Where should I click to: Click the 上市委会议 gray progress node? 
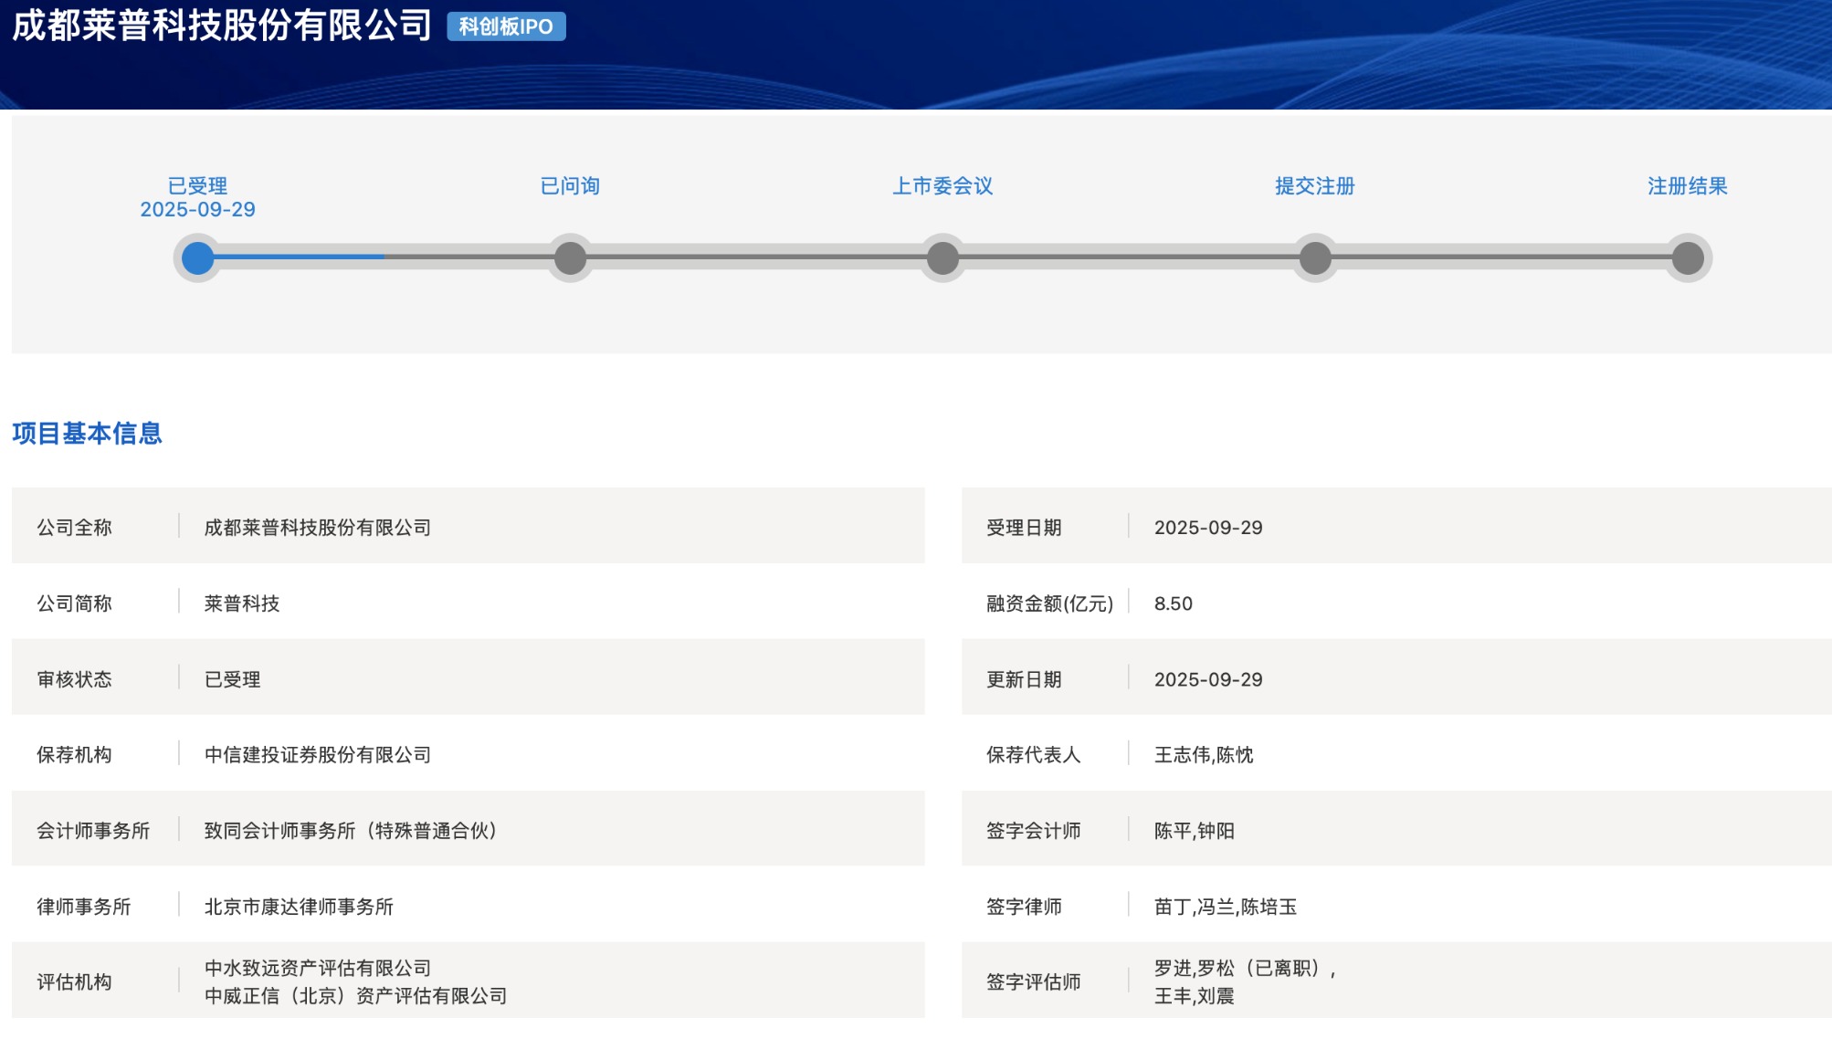click(942, 258)
